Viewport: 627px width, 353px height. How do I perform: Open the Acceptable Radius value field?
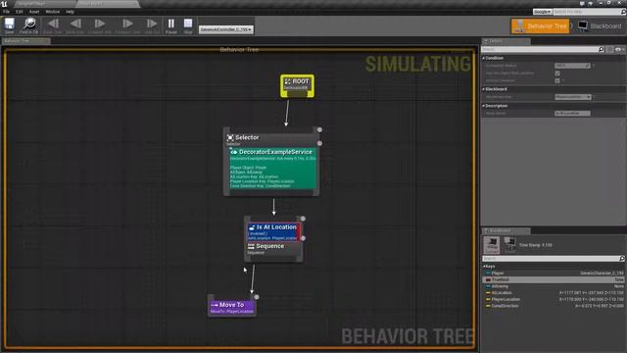[x=572, y=66]
